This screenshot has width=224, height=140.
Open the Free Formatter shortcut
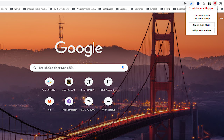(69, 104)
